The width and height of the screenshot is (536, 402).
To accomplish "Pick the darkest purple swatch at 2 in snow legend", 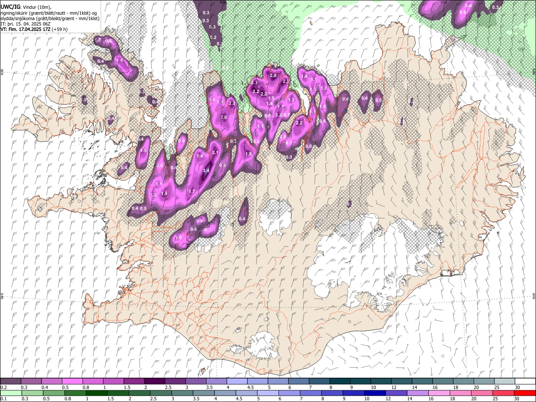I will 154,381.
